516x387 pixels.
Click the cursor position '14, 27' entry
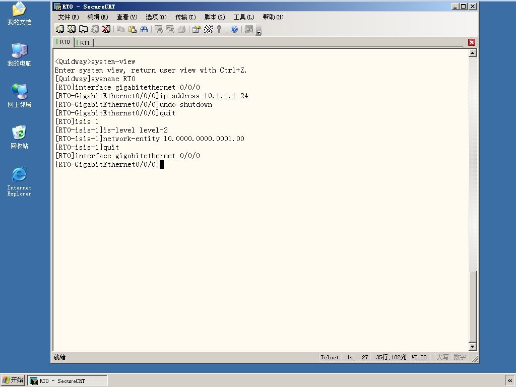357,357
